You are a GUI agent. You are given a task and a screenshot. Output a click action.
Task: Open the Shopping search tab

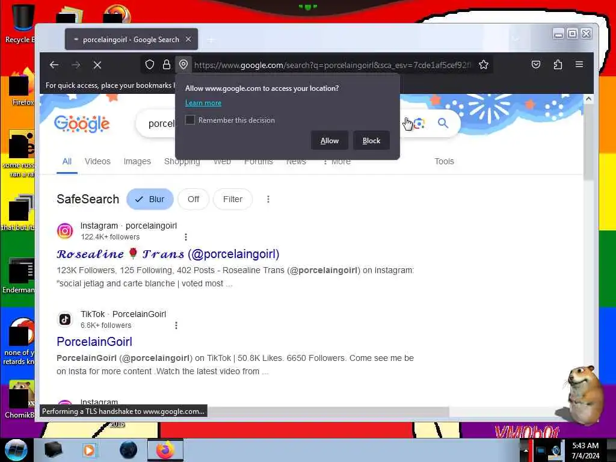pos(182,162)
